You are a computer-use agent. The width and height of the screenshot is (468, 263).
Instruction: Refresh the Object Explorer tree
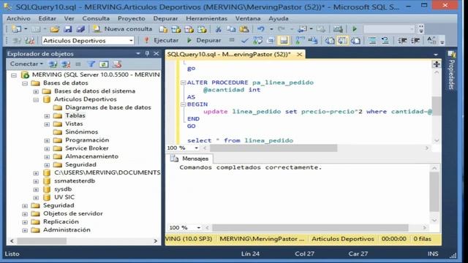coord(104,64)
